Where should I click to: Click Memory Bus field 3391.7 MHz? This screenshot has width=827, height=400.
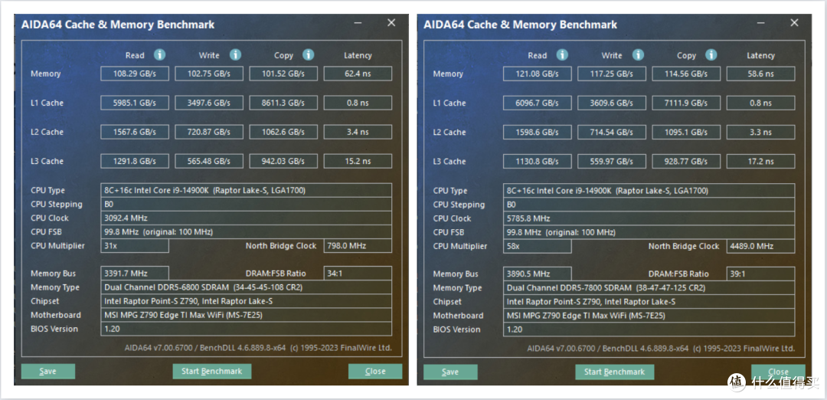coord(135,274)
